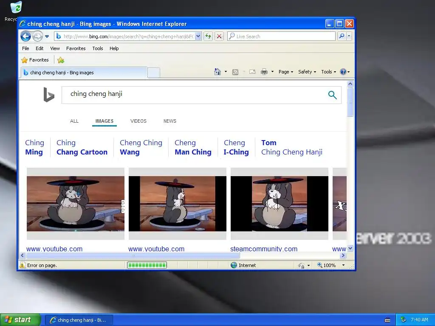Click the Print icon
This screenshot has width=435, height=326.
click(264, 72)
